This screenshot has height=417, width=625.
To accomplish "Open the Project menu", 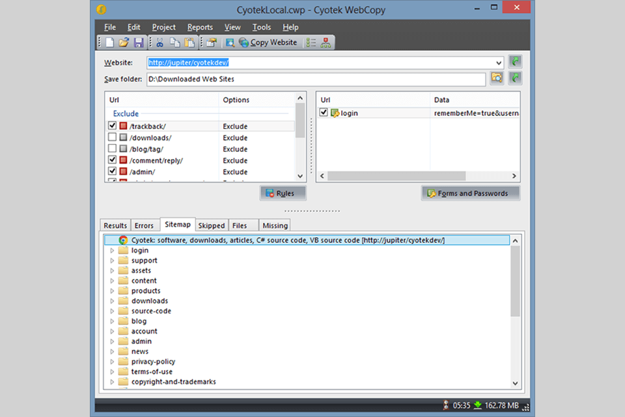I will (164, 27).
